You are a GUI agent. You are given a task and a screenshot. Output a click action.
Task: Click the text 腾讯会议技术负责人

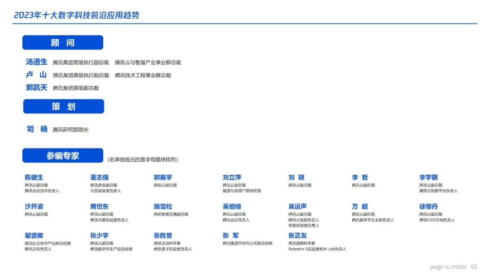(42, 191)
